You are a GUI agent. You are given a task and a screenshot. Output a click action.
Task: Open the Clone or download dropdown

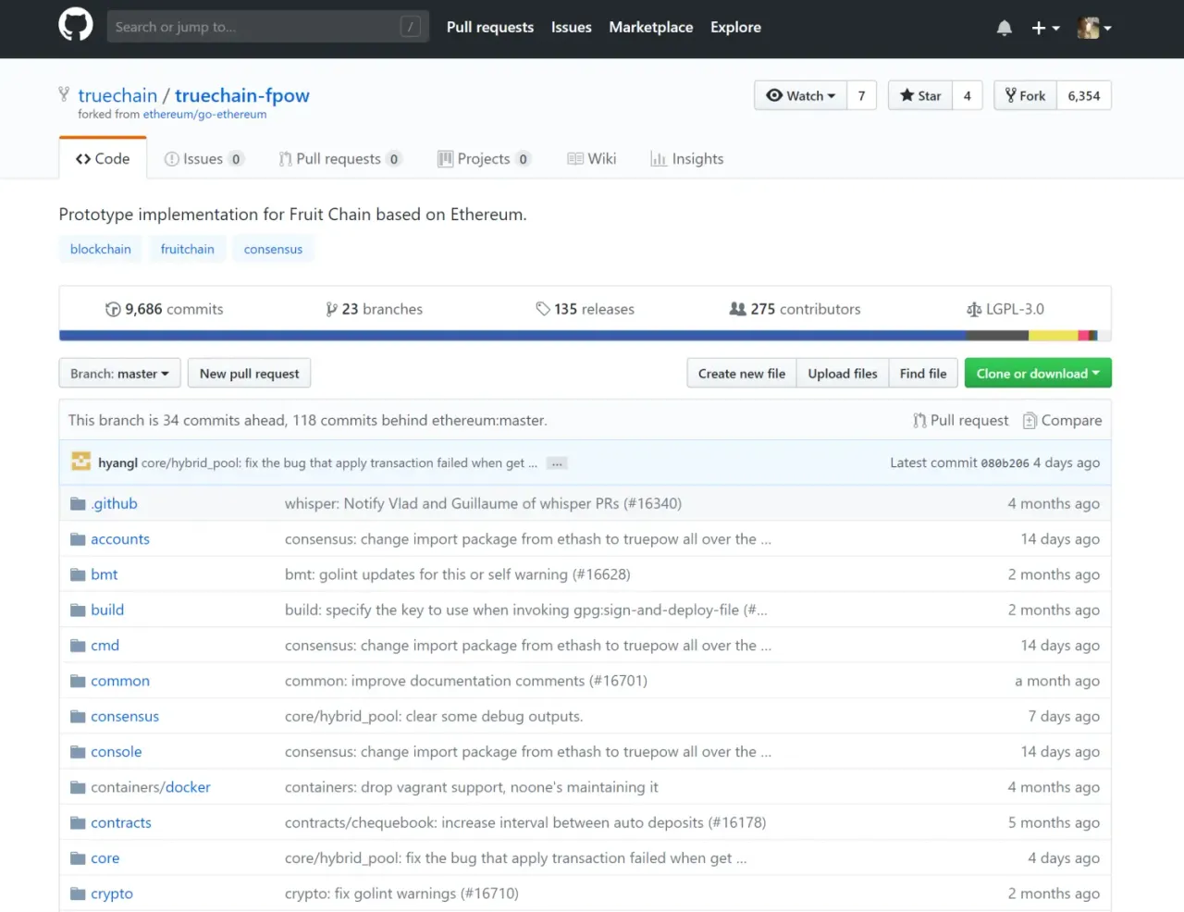1038,374
